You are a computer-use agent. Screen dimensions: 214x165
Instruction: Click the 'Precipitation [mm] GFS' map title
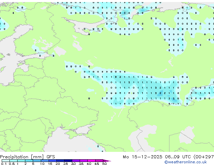27,157
